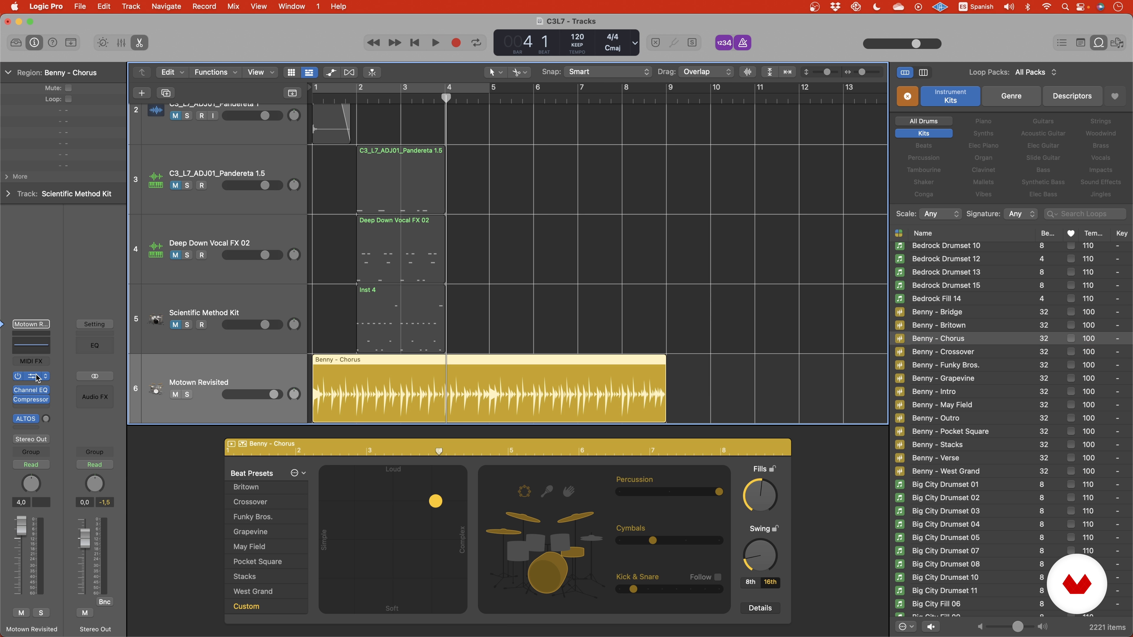Viewport: 1133px width, 637px height.
Task: Toggle the Metronome click button
Action: coord(743,43)
